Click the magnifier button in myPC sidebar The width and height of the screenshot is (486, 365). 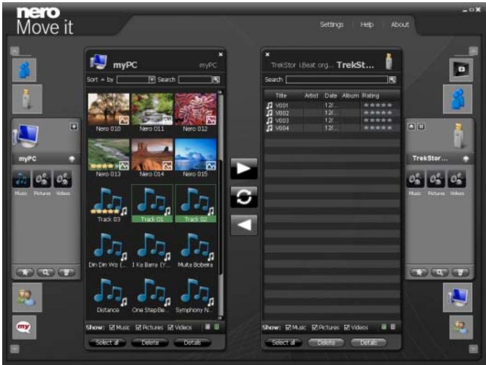(46, 273)
